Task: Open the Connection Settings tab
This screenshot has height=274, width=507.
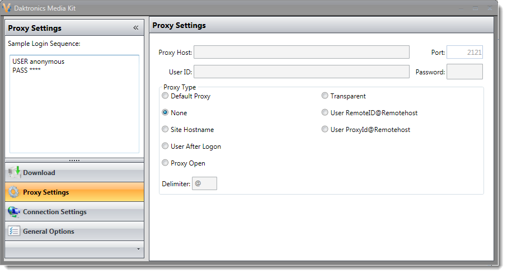Action: [x=54, y=212]
